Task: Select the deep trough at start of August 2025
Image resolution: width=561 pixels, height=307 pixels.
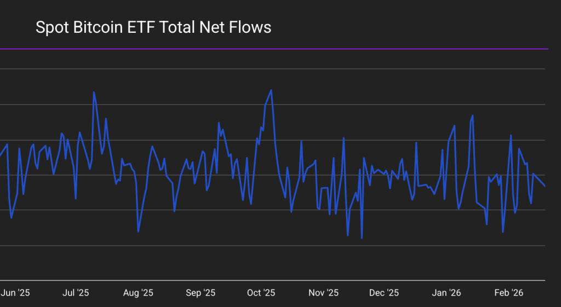Action: 138,232
